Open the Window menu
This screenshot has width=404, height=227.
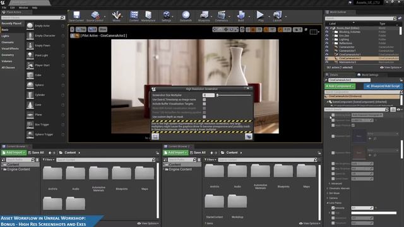pyautogui.click(x=23, y=8)
